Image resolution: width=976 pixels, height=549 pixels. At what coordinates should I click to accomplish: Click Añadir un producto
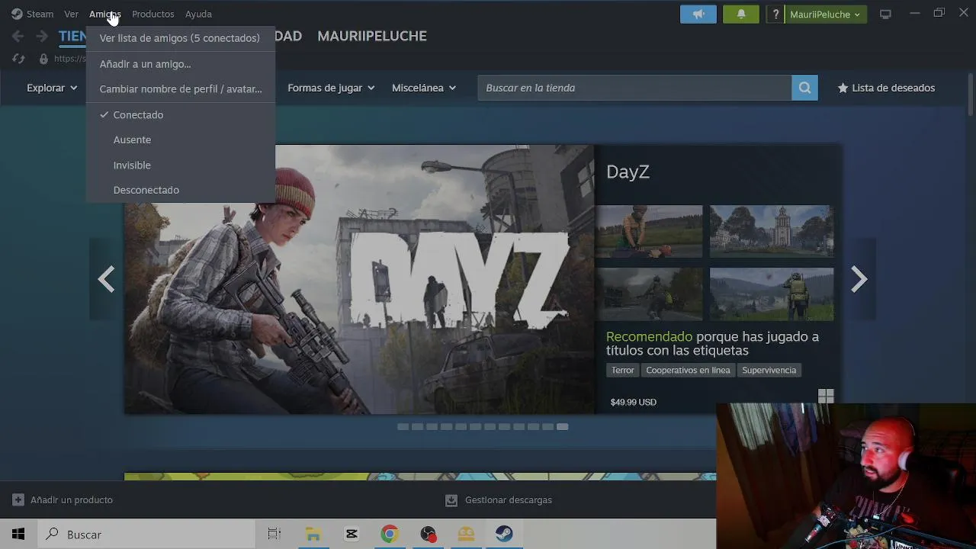pos(72,500)
